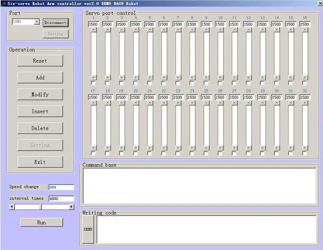This screenshot has height=250, width=323.
Task: Open the COM1 port dropdown
Action: click(x=36, y=22)
